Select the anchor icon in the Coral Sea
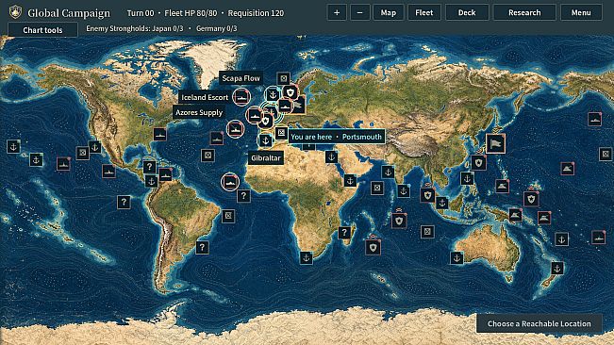 pyautogui.click(x=561, y=238)
